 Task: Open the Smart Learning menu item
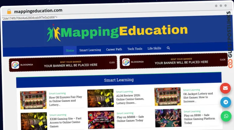(x=90, y=50)
